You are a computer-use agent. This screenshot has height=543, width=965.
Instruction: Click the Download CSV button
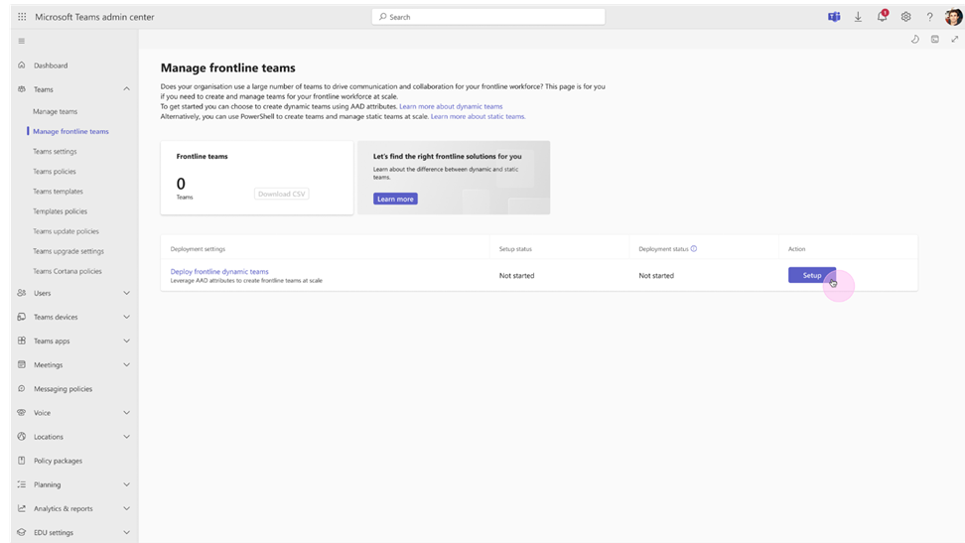pyautogui.click(x=281, y=194)
